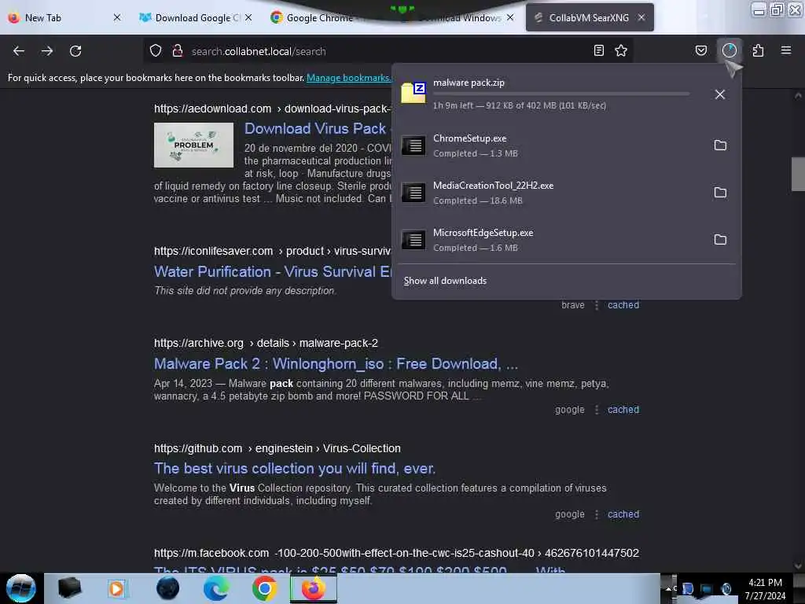
Task: Reload the current page
Action: click(75, 51)
